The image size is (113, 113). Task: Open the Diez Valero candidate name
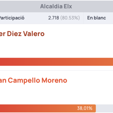tap(22, 34)
